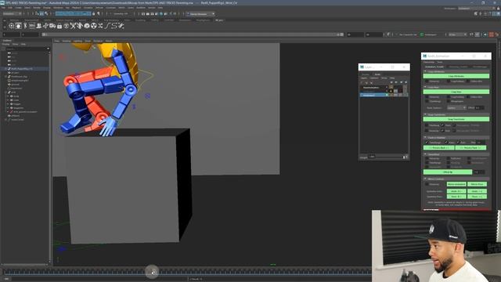501x282 pixels.
Task: Click the red auto-key button near playback controls
Action: [x=492, y=34]
